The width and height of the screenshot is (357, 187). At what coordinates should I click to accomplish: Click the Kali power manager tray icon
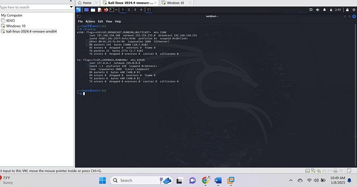pyautogui.click(x=331, y=10)
